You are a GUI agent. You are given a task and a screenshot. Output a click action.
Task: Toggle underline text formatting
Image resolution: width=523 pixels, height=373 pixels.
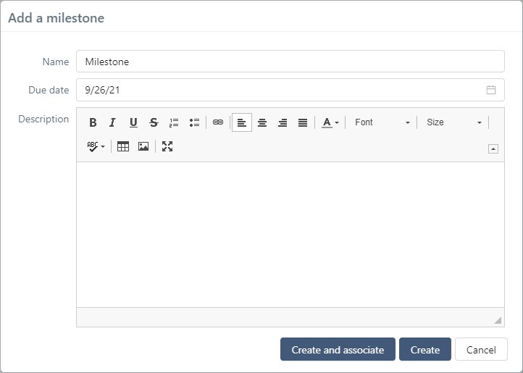click(x=133, y=122)
